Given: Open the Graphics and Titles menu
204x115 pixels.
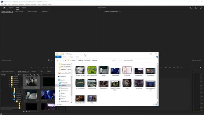Looking at the screenshot, I should coord(31,4).
